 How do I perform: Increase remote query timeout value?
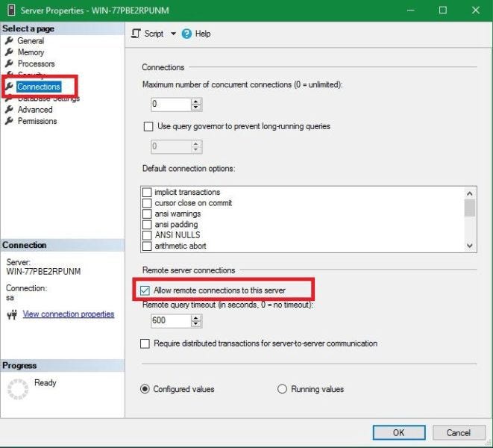tap(196, 317)
